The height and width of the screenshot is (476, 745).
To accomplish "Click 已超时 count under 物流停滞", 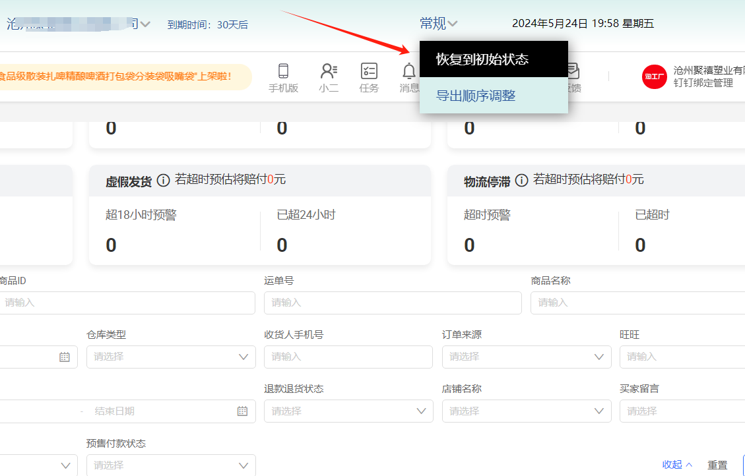I will pos(640,245).
